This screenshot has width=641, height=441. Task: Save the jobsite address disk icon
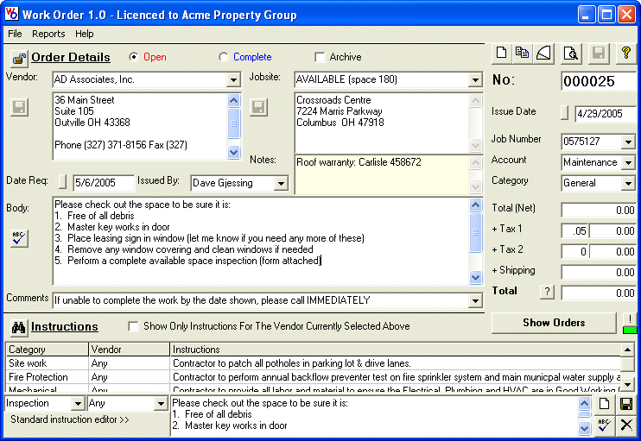tap(259, 107)
